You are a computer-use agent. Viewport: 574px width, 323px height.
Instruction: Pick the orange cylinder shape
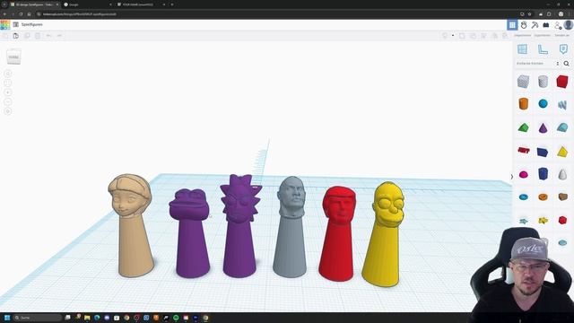tap(524, 104)
